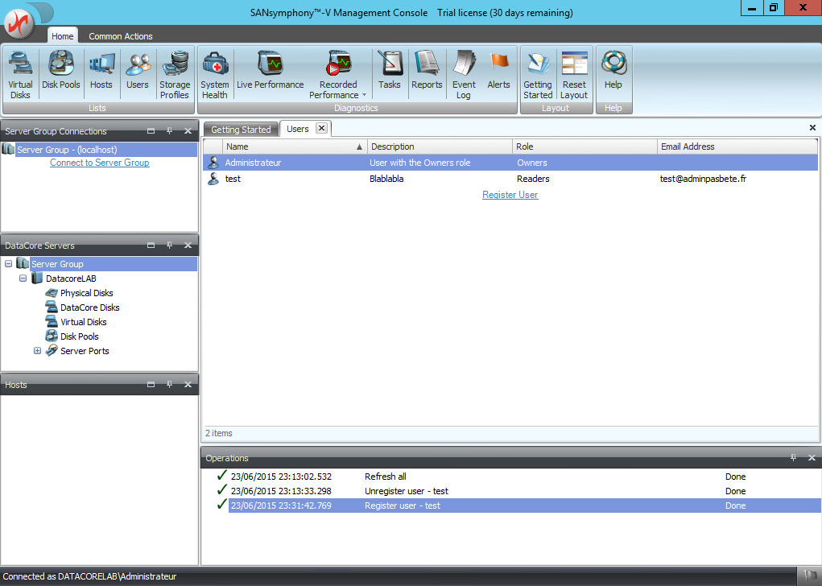Collapse the DatacoreLAB server node
Screen dimensions: 822x586
23,279
